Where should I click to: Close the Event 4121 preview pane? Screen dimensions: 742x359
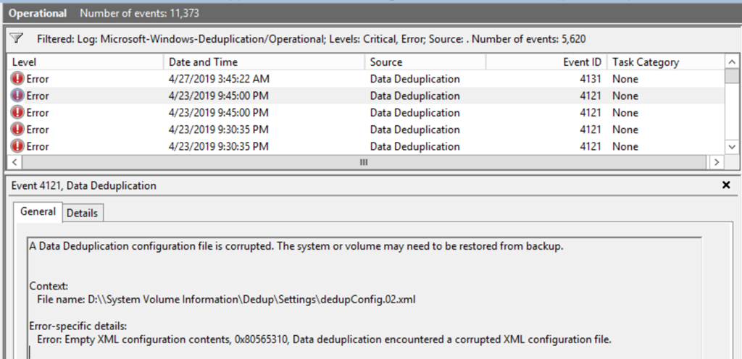pos(726,185)
